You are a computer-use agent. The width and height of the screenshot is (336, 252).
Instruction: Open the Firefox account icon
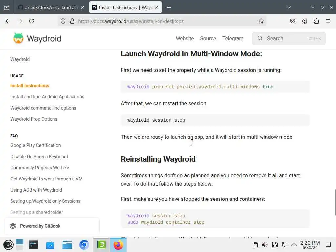304,21
